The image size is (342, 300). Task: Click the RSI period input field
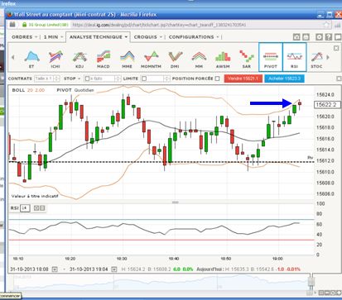(x=25, y=208)
